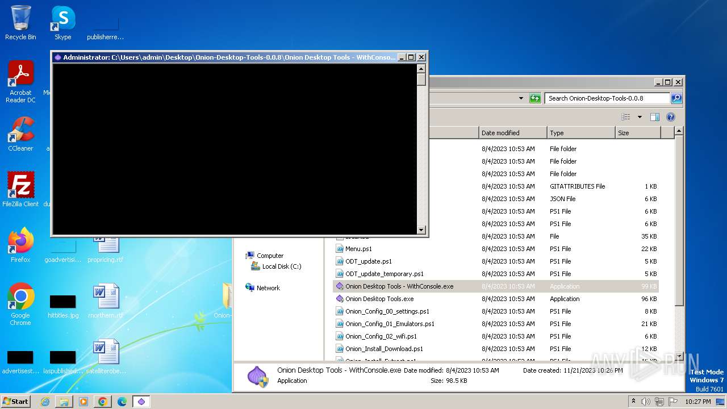Click Onion Desktop Tools taskbar button
Viewport: 727px width, 409px height.
[x=141, y=402]
